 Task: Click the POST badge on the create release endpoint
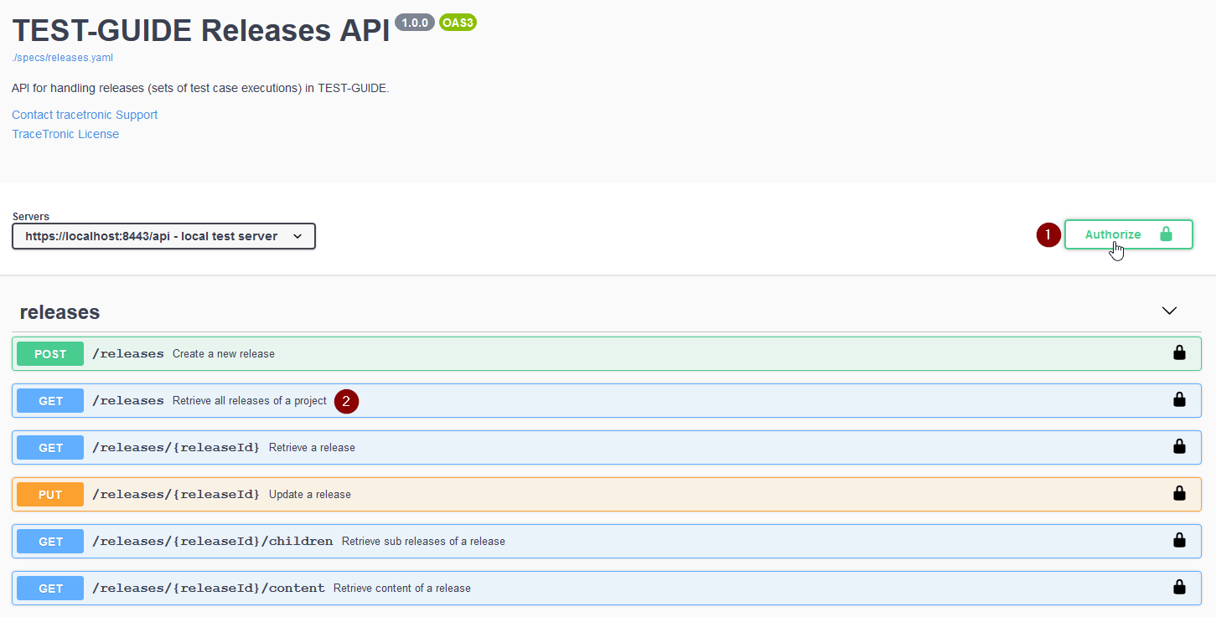point(49,353)
